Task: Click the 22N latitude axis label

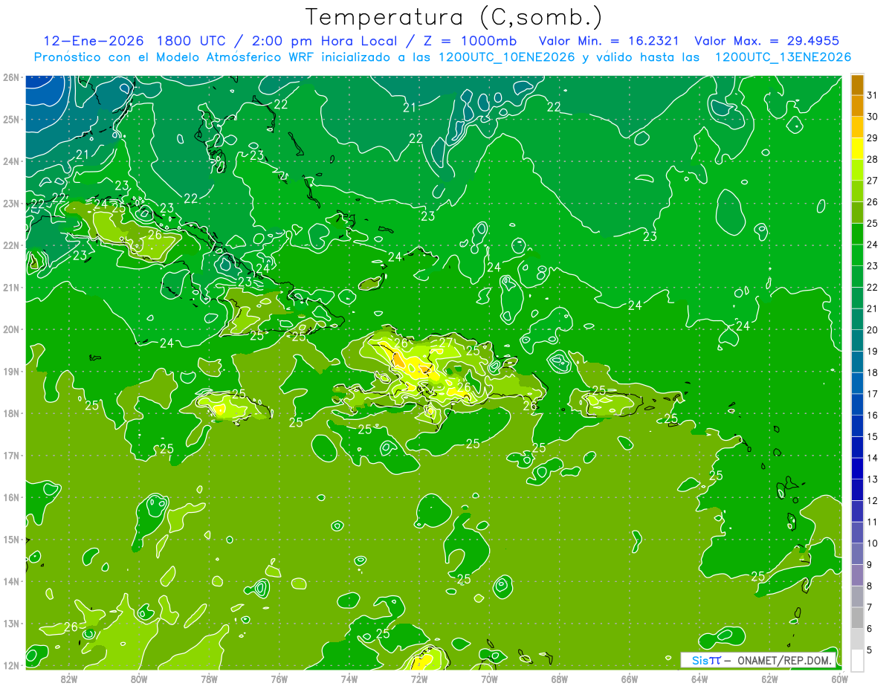Action: pyautogui.click(x=10, y=245)
